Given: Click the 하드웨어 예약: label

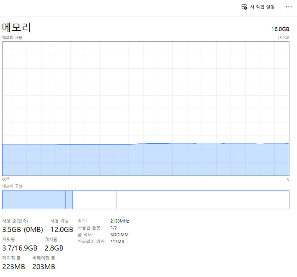Looking at the screenshot, I should click(92, 242).
